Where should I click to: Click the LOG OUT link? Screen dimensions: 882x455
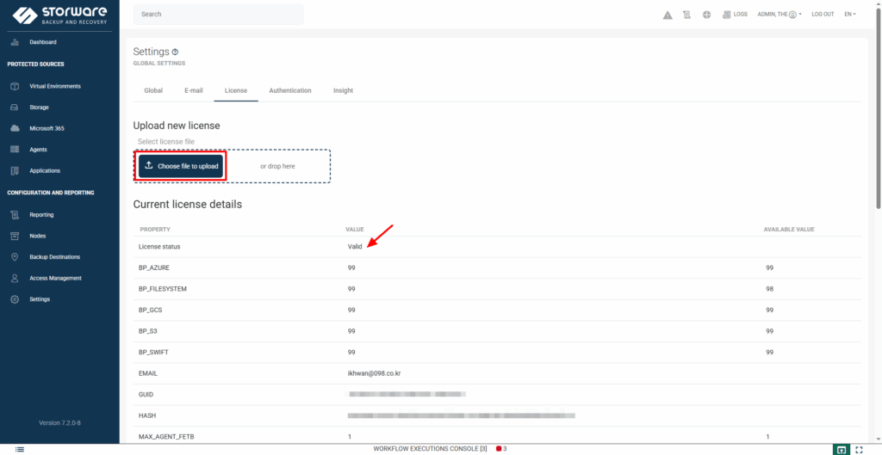pyautogui.click(x=823, y=15)
